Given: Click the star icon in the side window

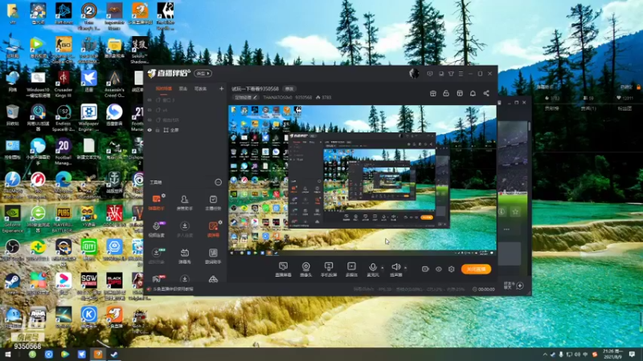Looking at the screenshot, I should point(515,212).
